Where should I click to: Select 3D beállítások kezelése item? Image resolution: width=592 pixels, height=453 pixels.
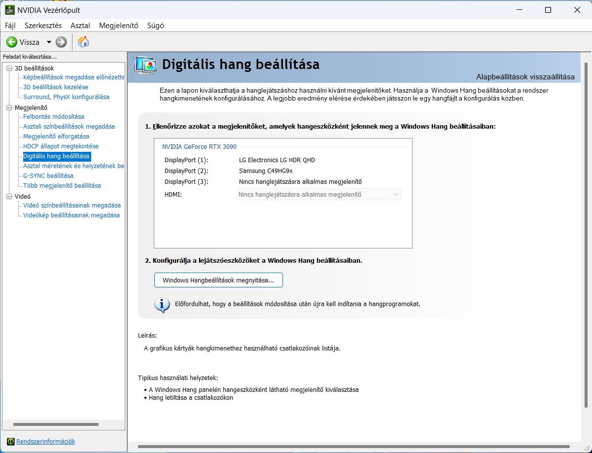(x=56, y=87)
